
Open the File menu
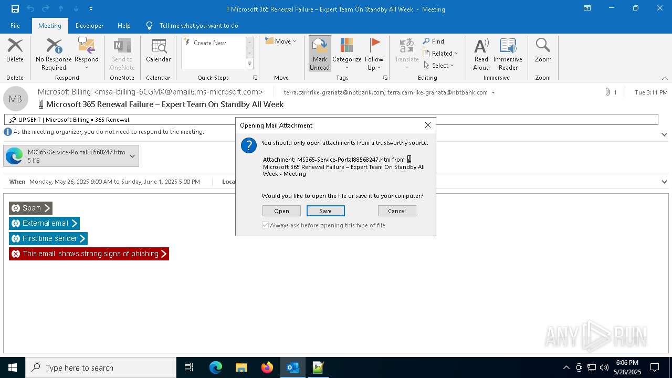coord(15,26)
